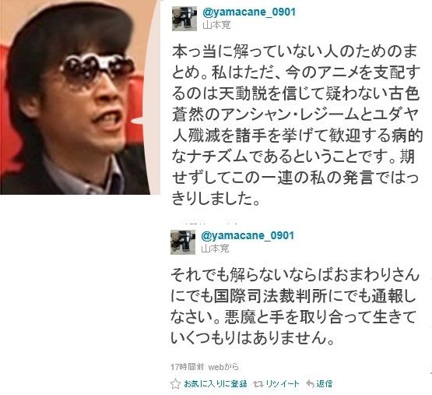
Task: Open the second @yamacane_0901 username link
Action: point(248,235)
